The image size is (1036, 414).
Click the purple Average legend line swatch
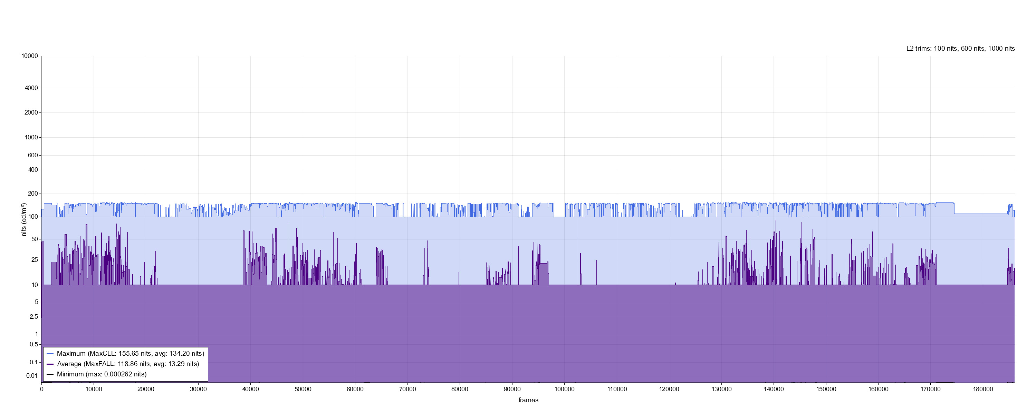tap(50, 364)
